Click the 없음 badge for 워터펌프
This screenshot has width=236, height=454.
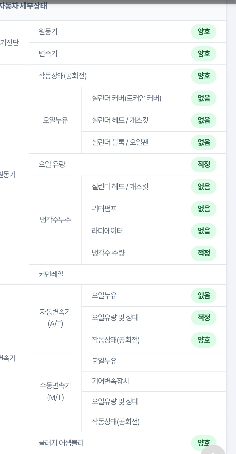pyautogui.click(x=204, y=209)
